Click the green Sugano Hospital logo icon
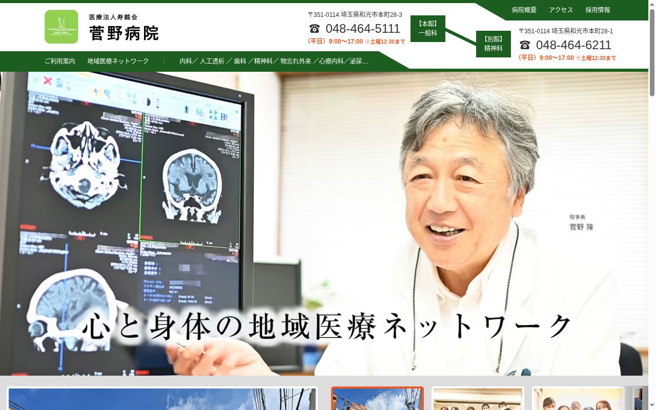The width and height of the screenshot is (656, 410). pos(61,27)
